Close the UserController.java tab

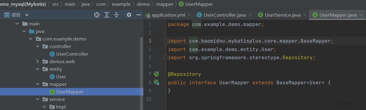pos(250,15)
